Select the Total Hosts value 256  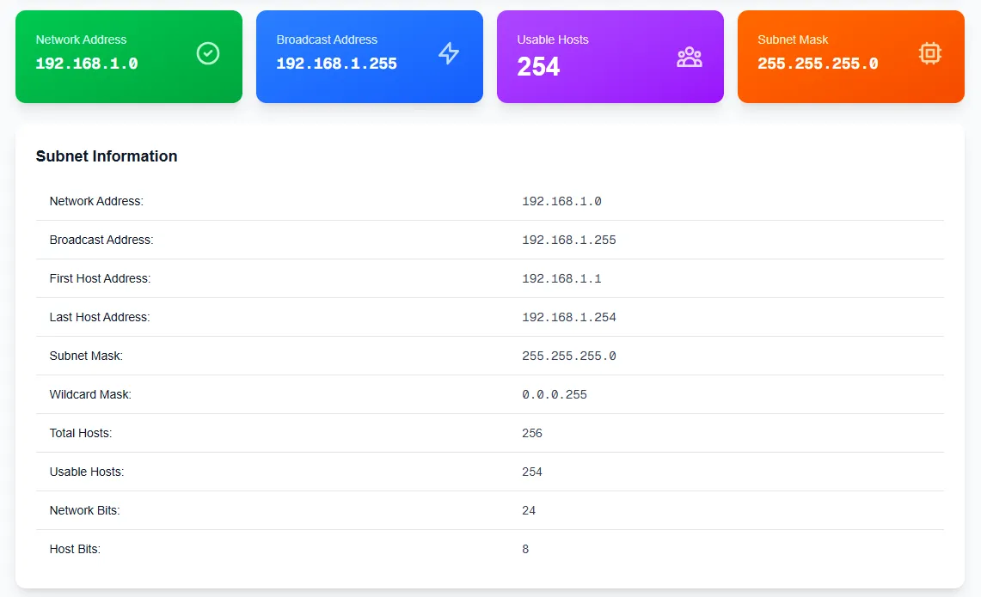(x=532, y=433)
